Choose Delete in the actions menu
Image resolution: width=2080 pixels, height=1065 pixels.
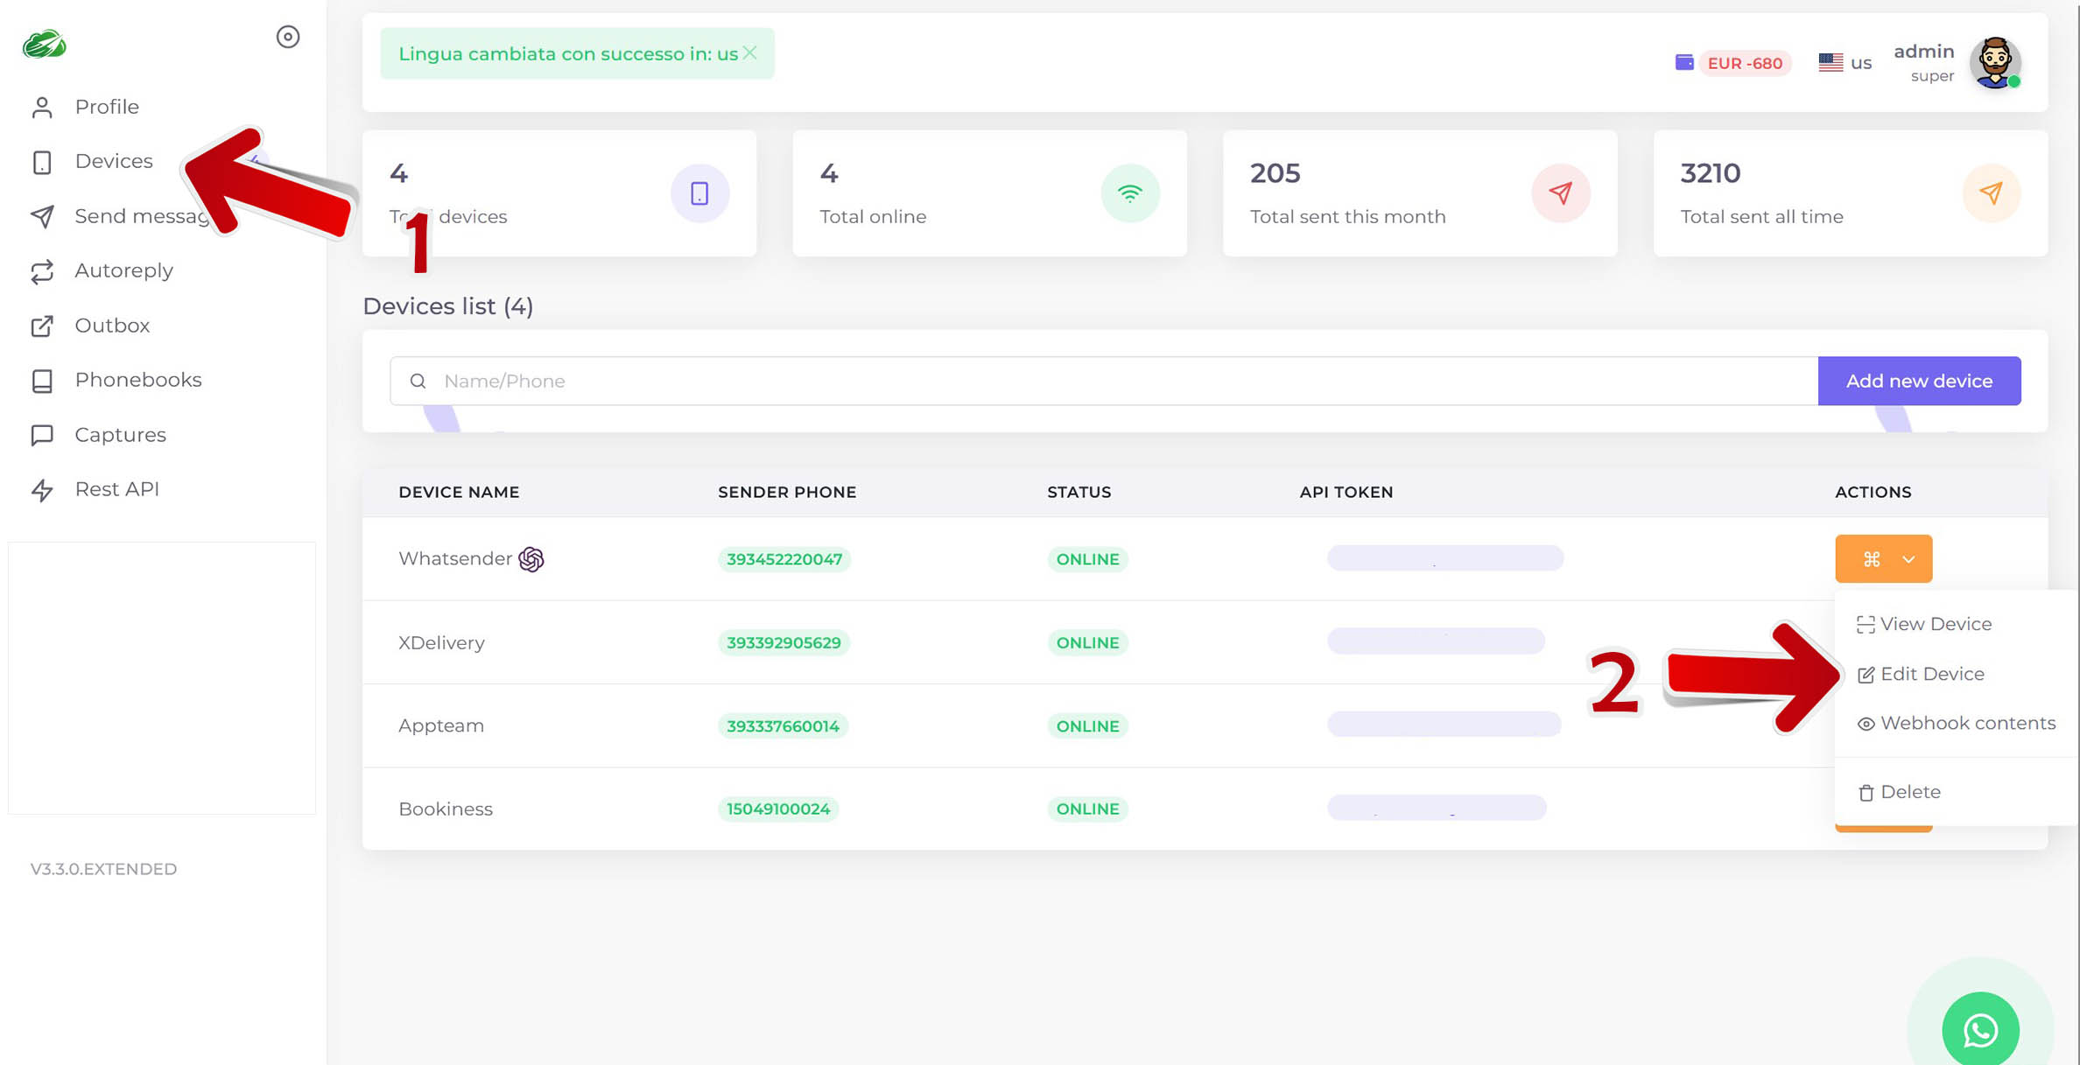1909,792
